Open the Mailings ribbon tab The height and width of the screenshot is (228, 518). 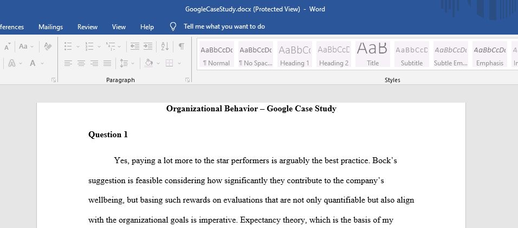pyautogui.click(x=50, y=27)
